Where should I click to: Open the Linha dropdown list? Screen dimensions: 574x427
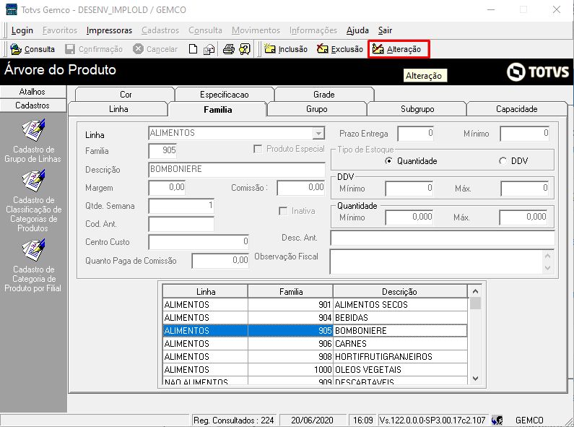point(318,133)
